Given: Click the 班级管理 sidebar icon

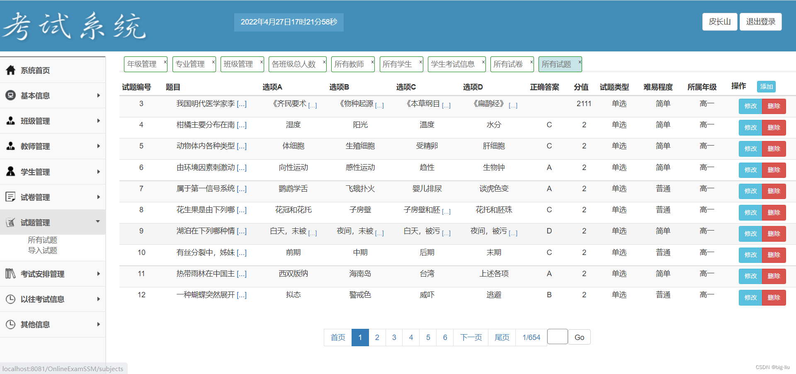Looking at the screenshot, I should click(x=11, y=121).
